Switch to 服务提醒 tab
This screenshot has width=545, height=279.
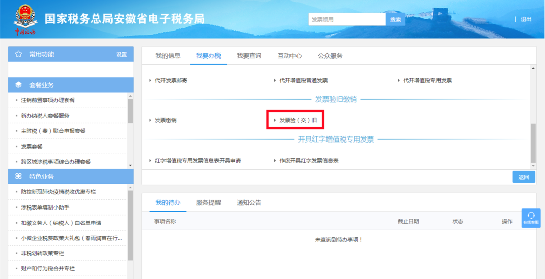pos(208,203)
